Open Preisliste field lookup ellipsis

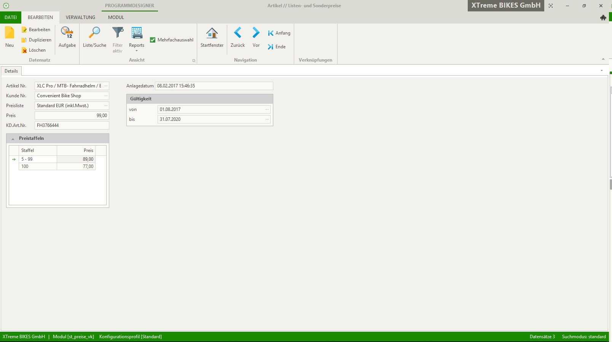pyautogui.click(x=105, y=106)
